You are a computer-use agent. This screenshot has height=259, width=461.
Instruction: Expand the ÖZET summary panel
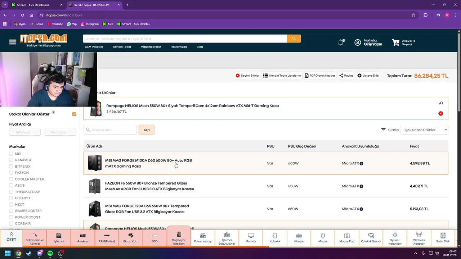(x=11, y=237)
